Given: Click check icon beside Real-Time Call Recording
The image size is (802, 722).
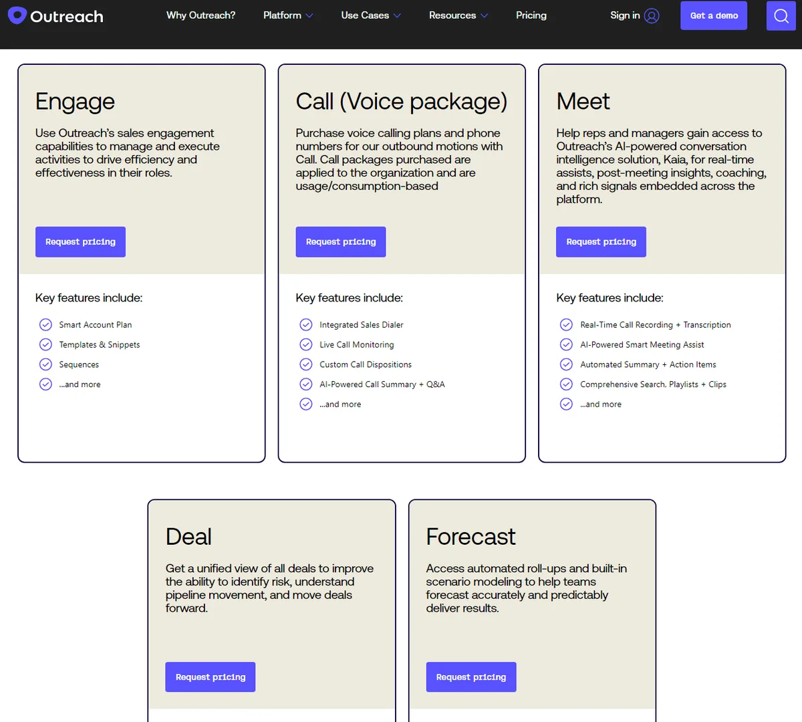Looking at the screenshot, I should [566, 325].
